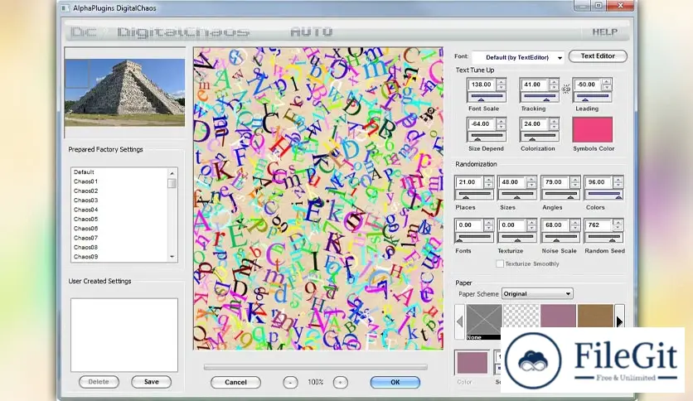Image resolution: width=693 pixels, height=401 pixels.
Task: Select the Chaos02 preset
Action: [x=119, y=191]
